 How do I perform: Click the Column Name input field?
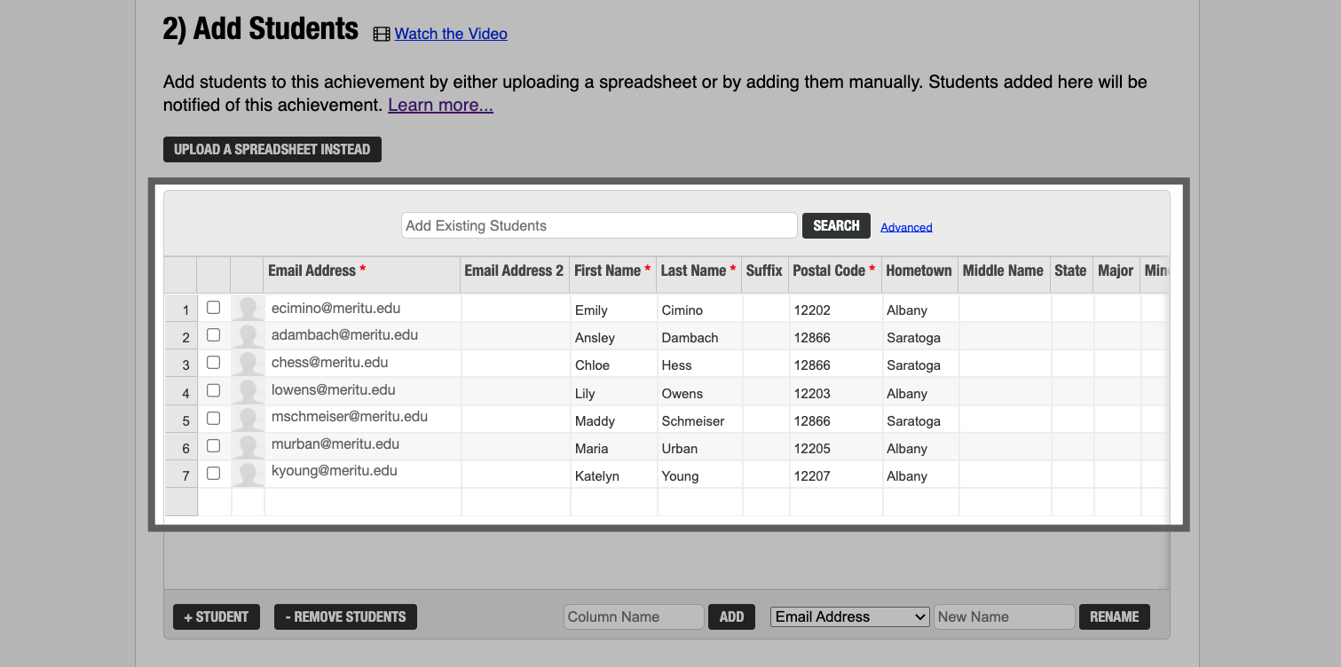pyautogui.click(x=633, y=616)
